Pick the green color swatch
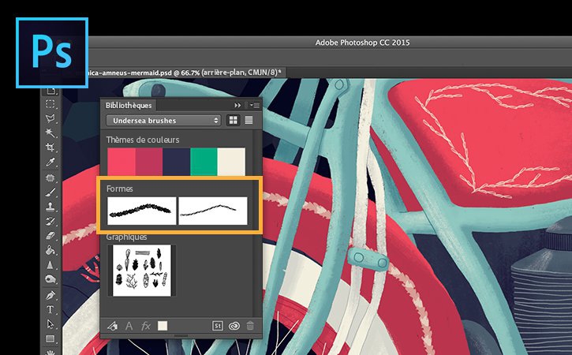 click(204, 162)
